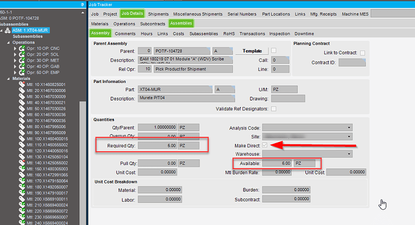Enable the Link to Contract checkbox

coord(363,53)
